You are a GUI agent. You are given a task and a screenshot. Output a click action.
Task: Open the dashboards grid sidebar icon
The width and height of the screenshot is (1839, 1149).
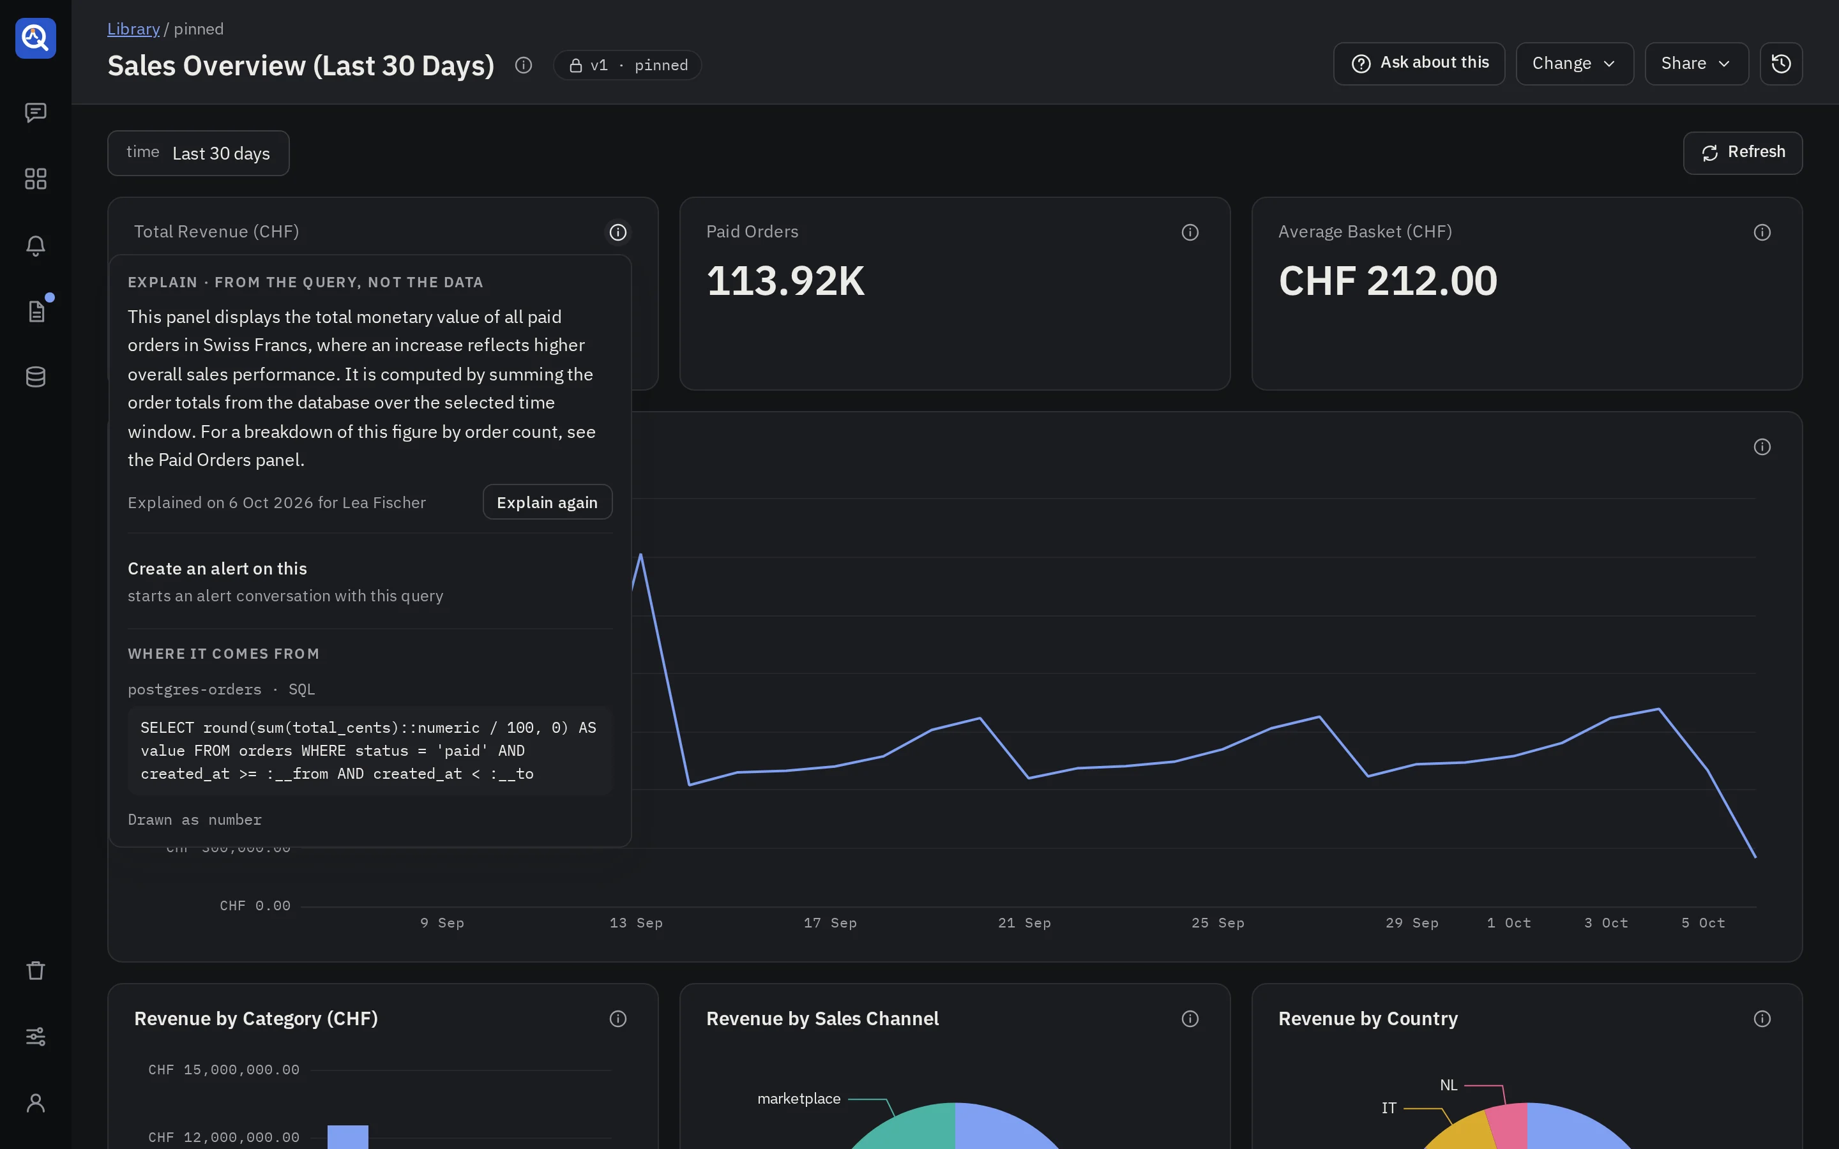pos(36,179)
